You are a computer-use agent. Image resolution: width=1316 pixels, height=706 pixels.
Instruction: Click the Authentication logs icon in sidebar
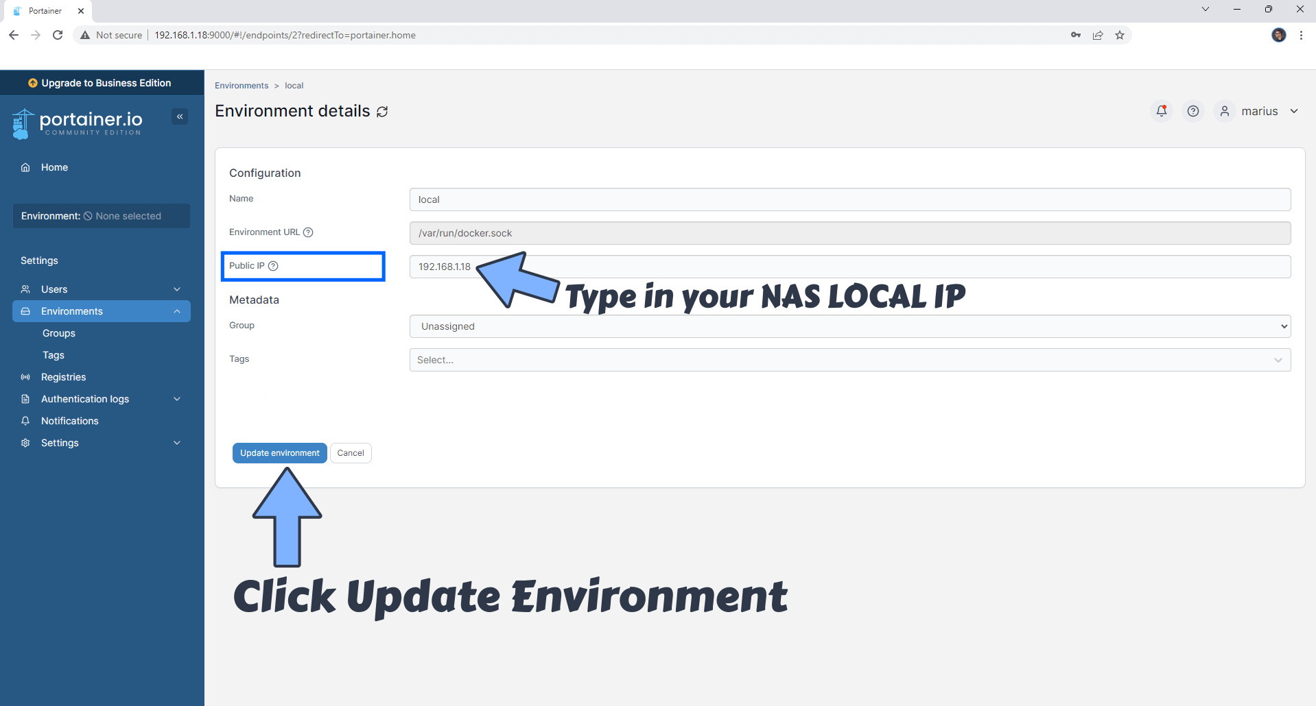[25, 399]
